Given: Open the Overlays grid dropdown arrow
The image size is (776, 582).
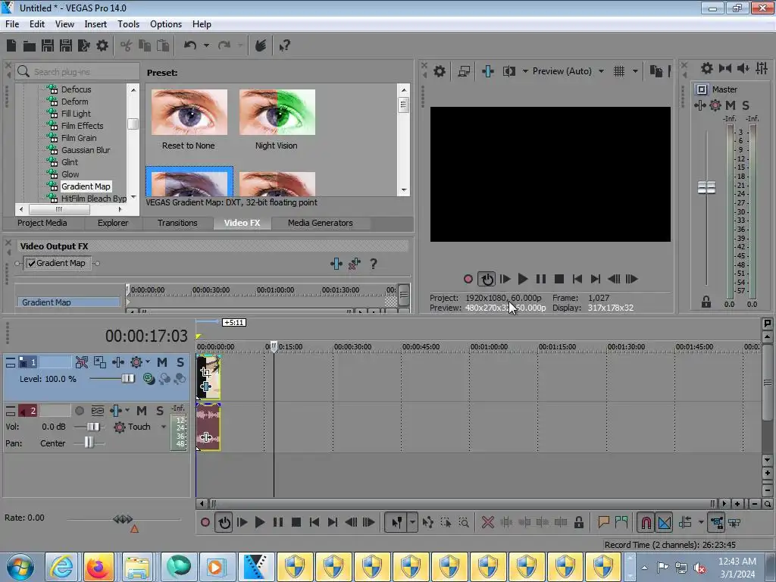Looking at the screenshot, I should [635, 71].
